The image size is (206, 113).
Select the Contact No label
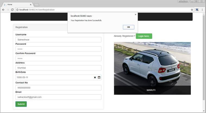21,83
